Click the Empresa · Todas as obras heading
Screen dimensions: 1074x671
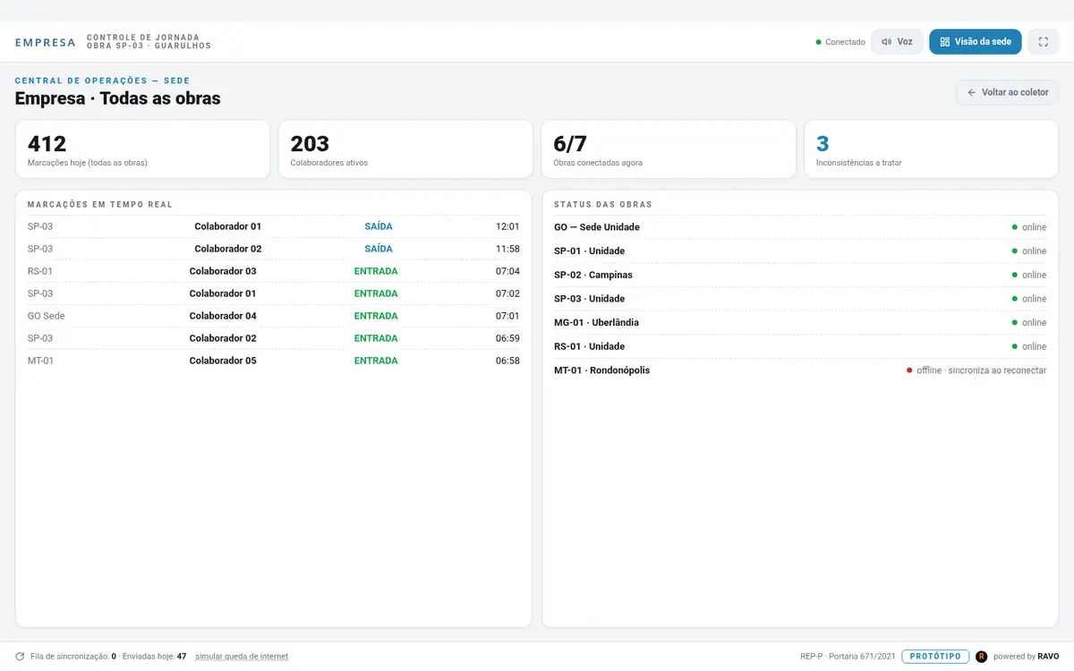point(118,98)
